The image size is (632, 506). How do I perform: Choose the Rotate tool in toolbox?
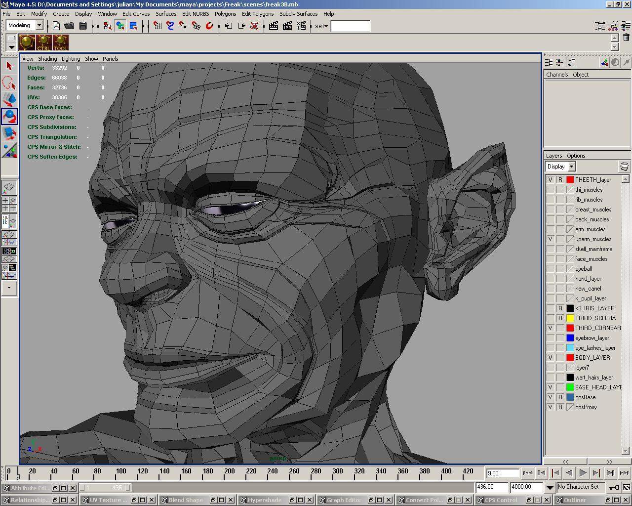tap(9, 116)
